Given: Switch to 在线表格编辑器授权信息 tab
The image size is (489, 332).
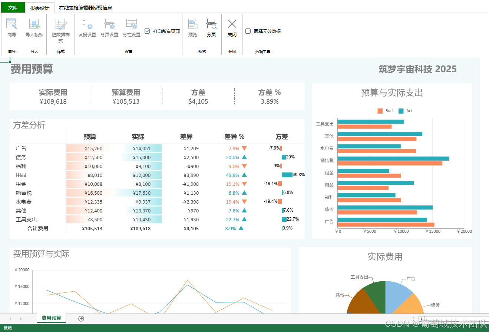Looking at the screenshot, I should [x=86, y=8].
